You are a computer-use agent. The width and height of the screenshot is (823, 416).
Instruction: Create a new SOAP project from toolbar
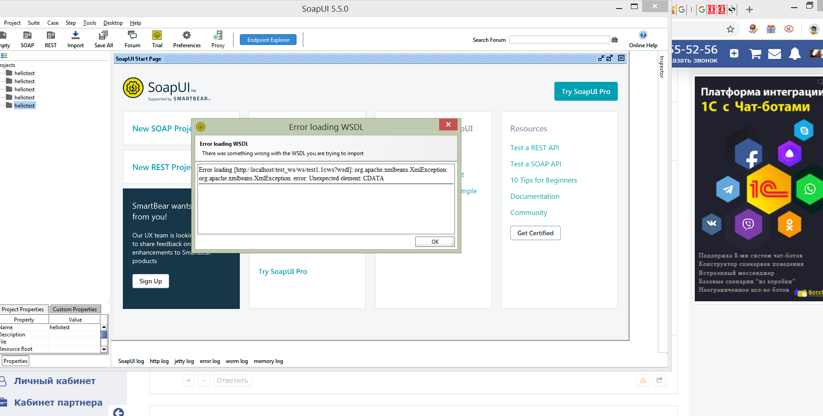[27, 39]
